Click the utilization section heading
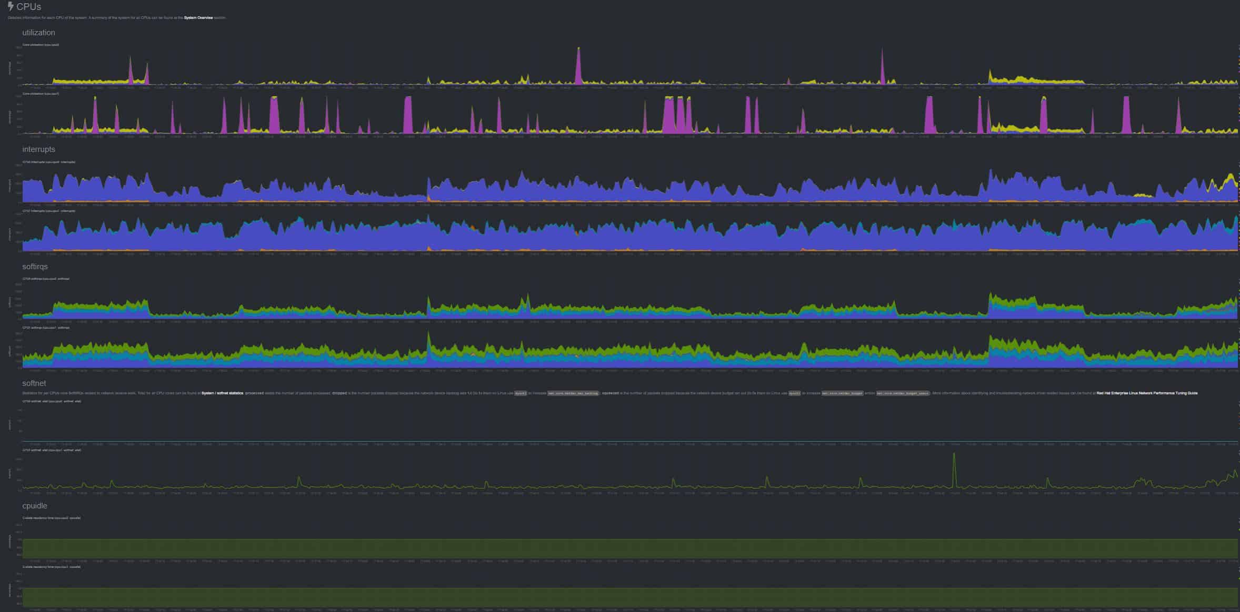Image resolution: width=1240 pixels, height=612 pixels. (38, 33)
